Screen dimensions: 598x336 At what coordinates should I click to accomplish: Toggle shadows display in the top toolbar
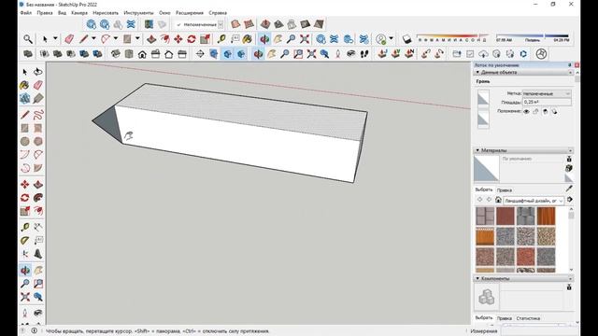tap(407, 39)
